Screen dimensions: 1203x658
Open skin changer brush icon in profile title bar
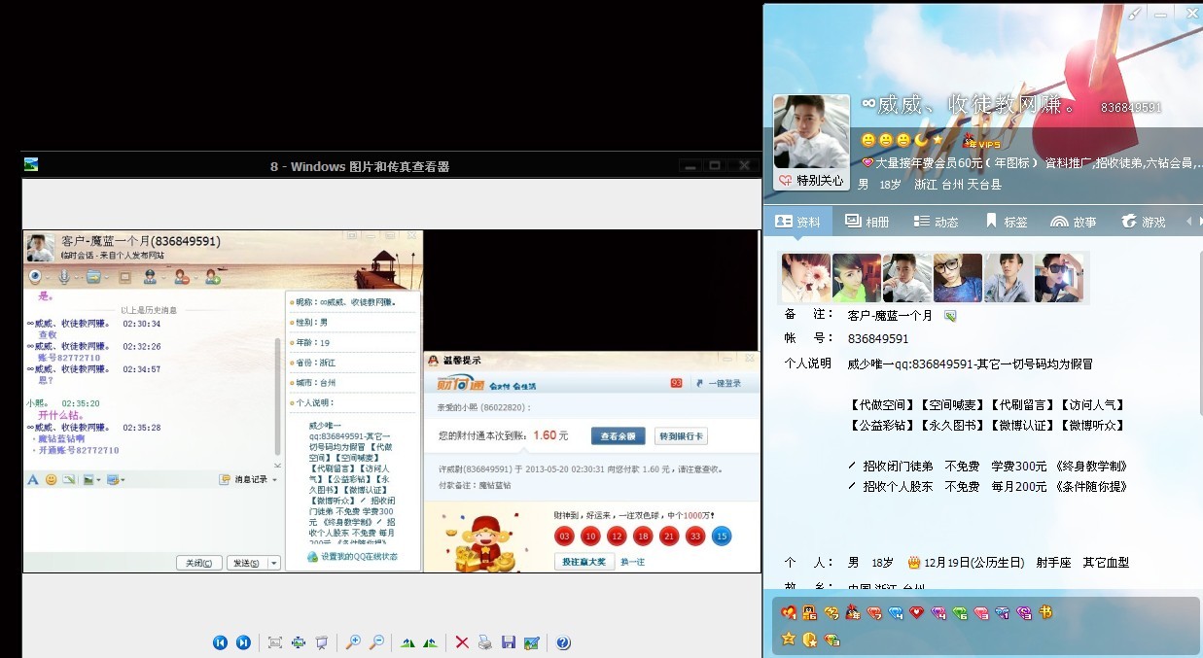click(x=1134, y=14)
